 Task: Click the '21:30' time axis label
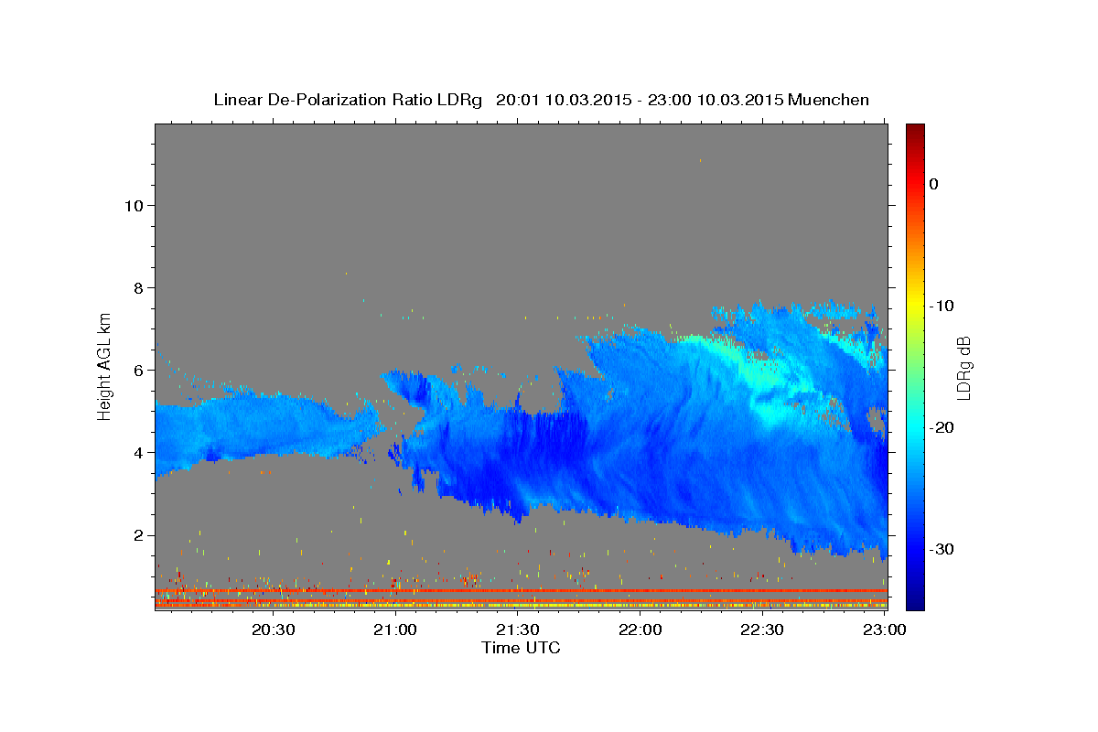518,630
